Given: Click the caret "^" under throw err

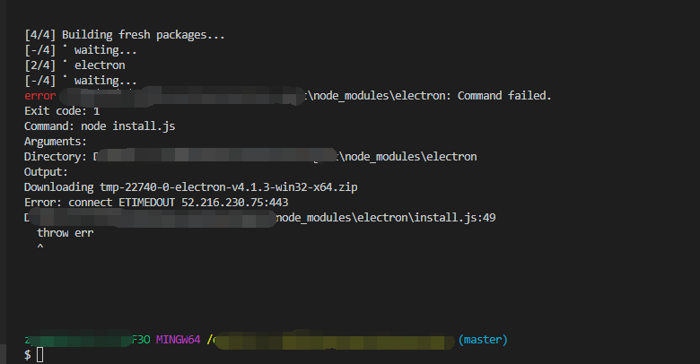Looking at the screenshot, I should [40, 246].
